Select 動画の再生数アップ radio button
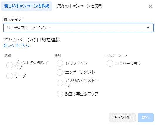The height and width of the screenshot is (125, 157). [x=60, y=94]
